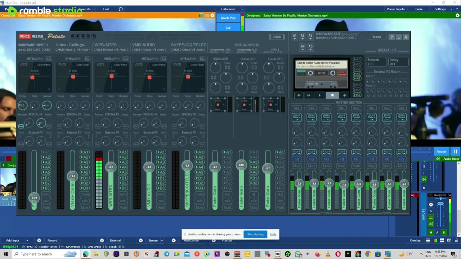Open gear settings beside MultiCorder
Screen dimensions: 461x259
214,240
